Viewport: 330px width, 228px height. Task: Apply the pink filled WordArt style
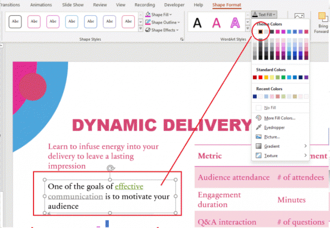pos(217,23)
